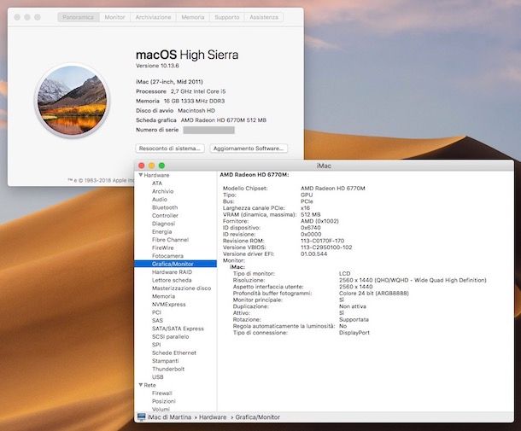Click the Rotazione value 'Supportata'
Screen dimensions: 521x431
point(354,319)
